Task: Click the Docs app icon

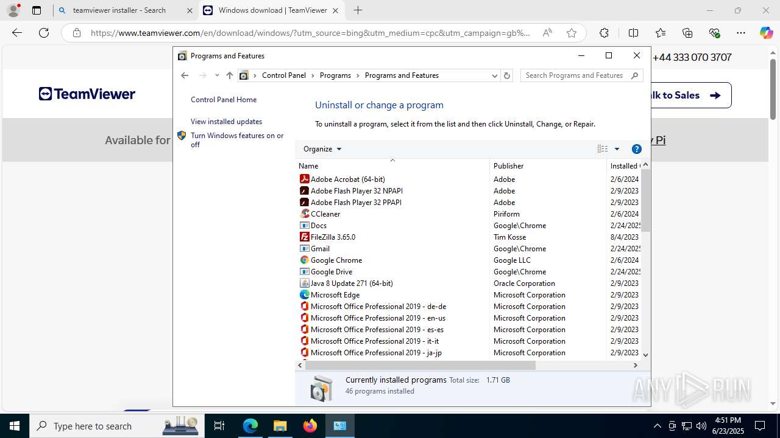Action: [x=305, y=225]
